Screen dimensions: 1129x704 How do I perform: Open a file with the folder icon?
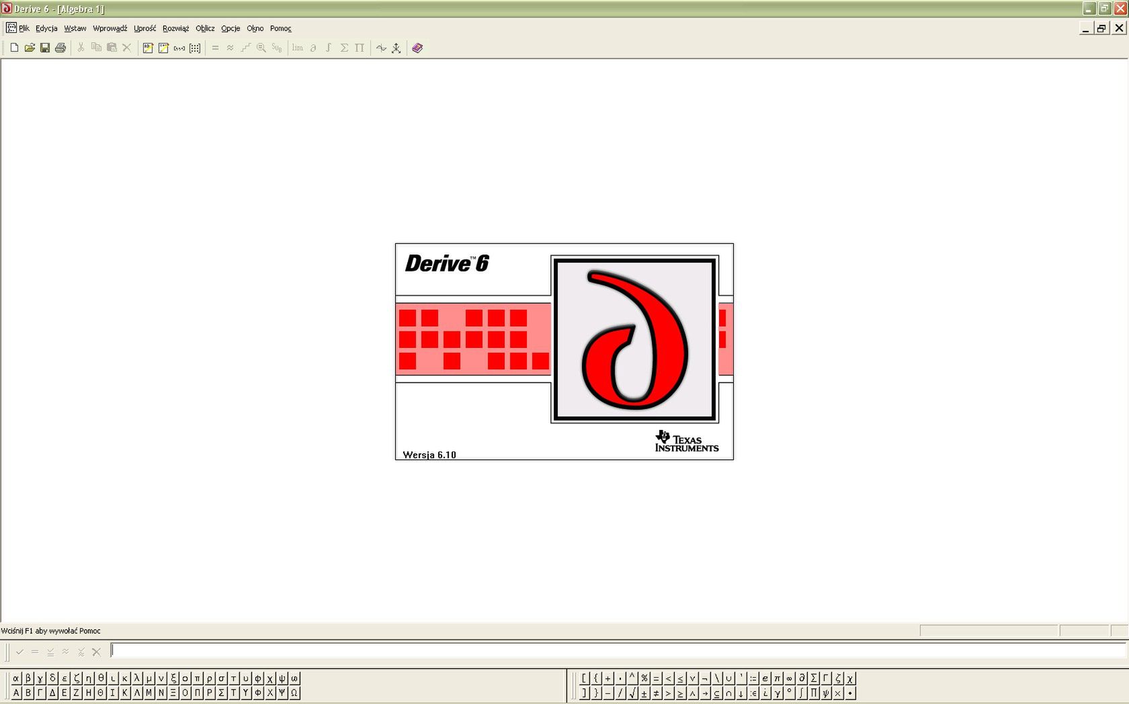click(x=30, y=48)
